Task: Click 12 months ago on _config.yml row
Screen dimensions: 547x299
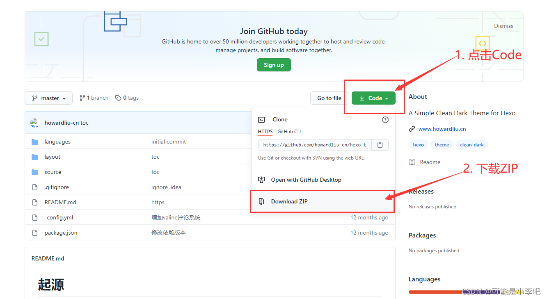Action: (369, 217)
